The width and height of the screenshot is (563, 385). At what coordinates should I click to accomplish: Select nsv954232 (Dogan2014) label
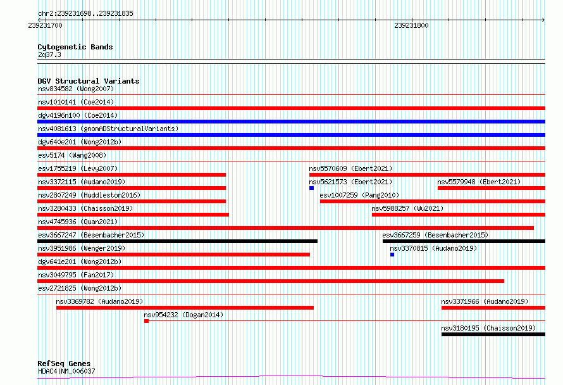point(183,315)
